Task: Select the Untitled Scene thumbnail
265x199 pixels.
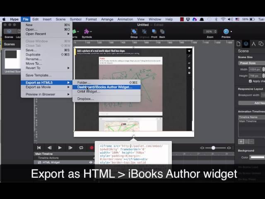Action: [x=13, y=59]
